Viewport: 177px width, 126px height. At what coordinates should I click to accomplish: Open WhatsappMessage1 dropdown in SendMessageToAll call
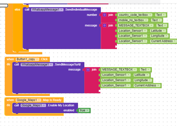pos(37,65)
